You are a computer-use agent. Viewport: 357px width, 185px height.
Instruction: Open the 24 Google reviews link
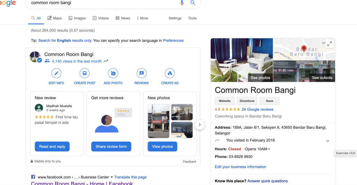258,110
